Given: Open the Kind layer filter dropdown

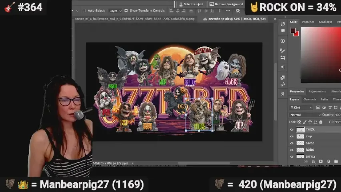Looking at the screenshot, I should pos(302,108).
